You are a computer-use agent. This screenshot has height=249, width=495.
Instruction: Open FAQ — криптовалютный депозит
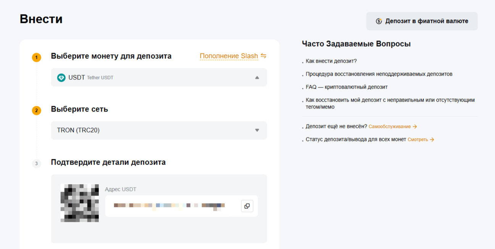[x=347, y=87]
